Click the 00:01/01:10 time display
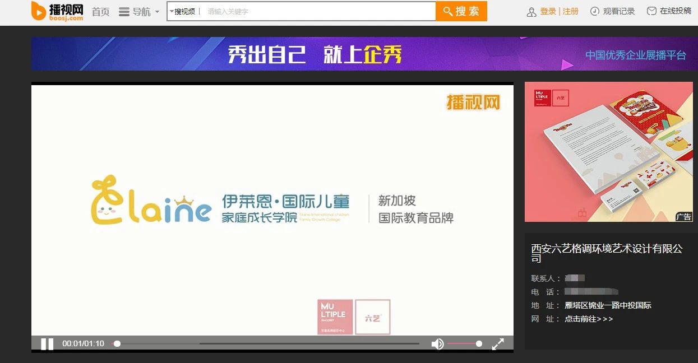This screenshot has height=363, width=698. tap(83, 343)
